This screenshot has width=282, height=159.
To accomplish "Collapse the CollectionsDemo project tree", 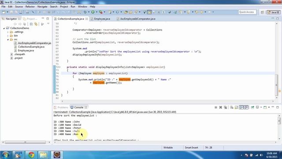I will click(4, 28).
